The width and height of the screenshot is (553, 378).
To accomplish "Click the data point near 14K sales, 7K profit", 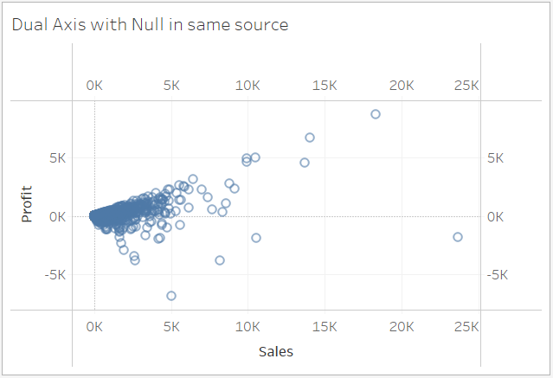I will [310, 138].
